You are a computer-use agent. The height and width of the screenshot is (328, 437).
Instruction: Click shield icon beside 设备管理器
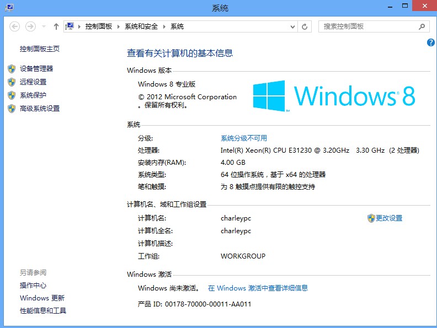[x=12, y=69]
